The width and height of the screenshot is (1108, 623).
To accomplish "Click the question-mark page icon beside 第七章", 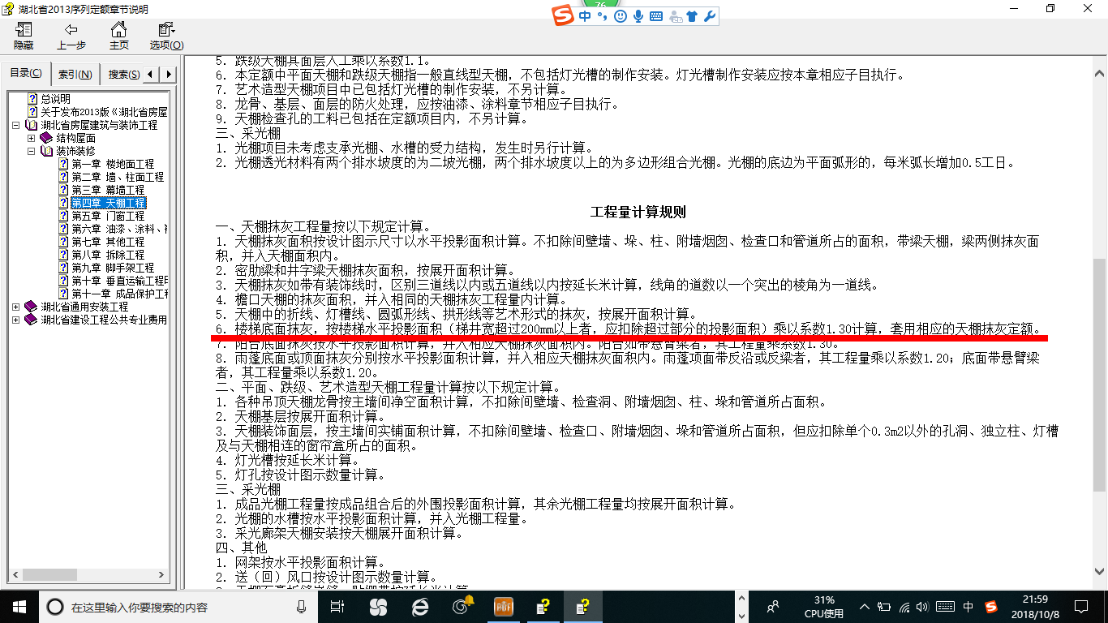I will click(63, 242).
